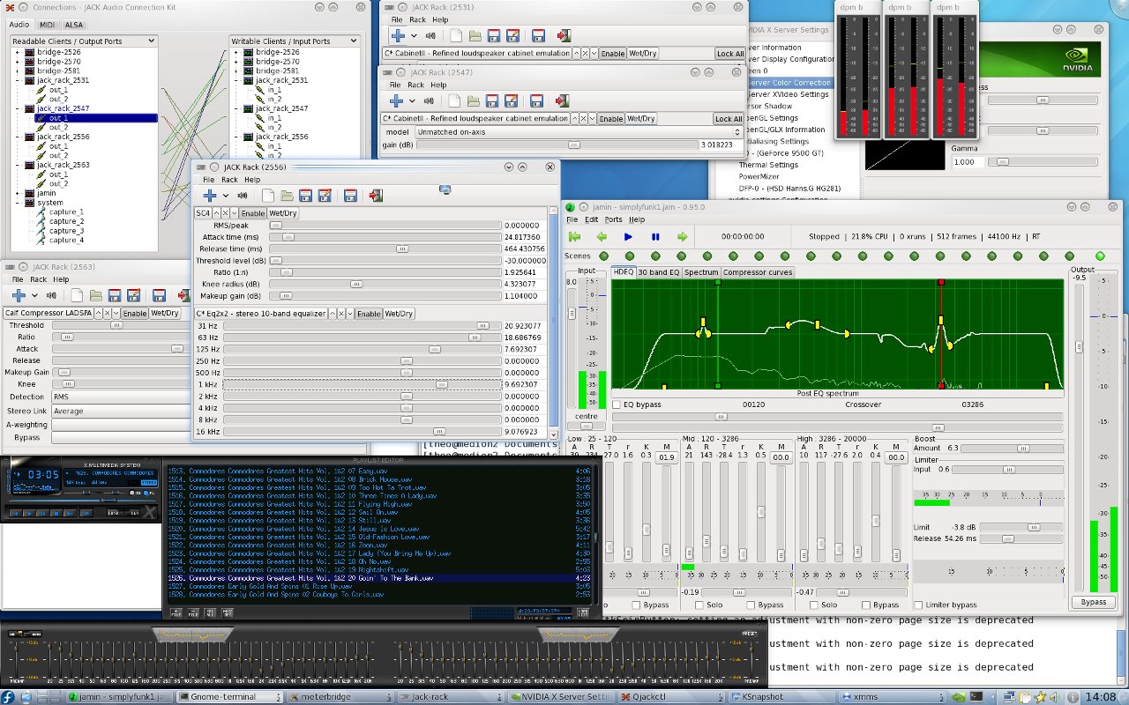Screen dimensions: 1129x705
Task: Toggle Mid band Solo checkbox in JAMin
Action: tap(699, 605)
